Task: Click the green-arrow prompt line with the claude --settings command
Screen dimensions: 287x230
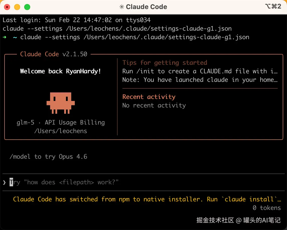Action: (126, 37)
